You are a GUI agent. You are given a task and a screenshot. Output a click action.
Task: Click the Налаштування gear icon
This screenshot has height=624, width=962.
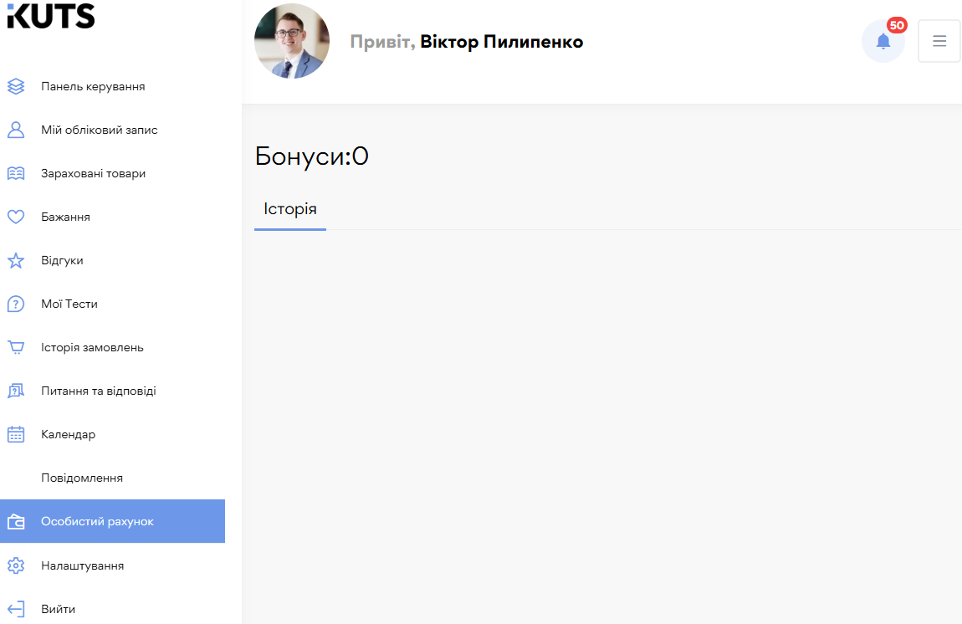click(16, 565)
